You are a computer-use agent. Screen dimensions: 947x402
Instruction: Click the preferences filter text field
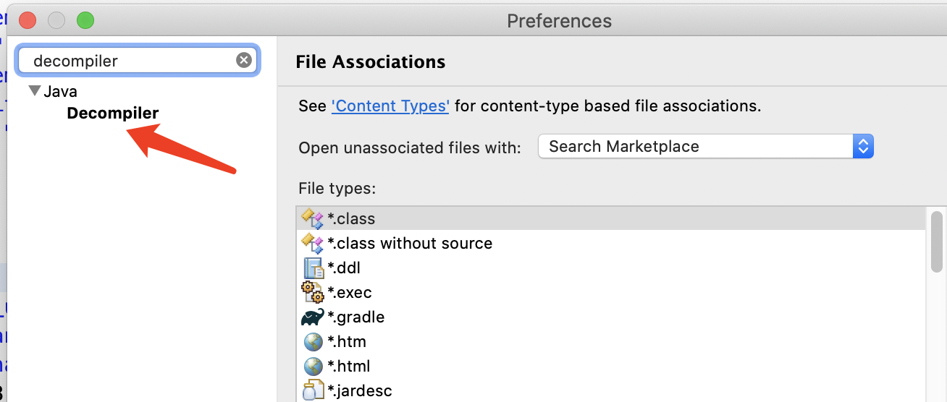130,61
